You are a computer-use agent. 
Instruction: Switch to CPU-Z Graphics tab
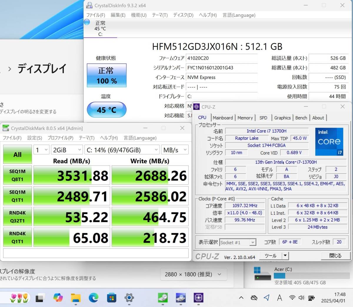pos(282,118)
